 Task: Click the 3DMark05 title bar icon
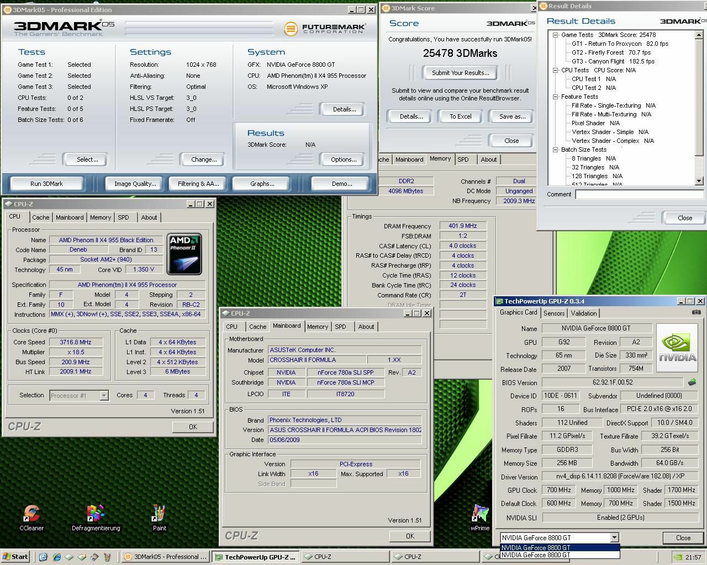click(8, 10)
